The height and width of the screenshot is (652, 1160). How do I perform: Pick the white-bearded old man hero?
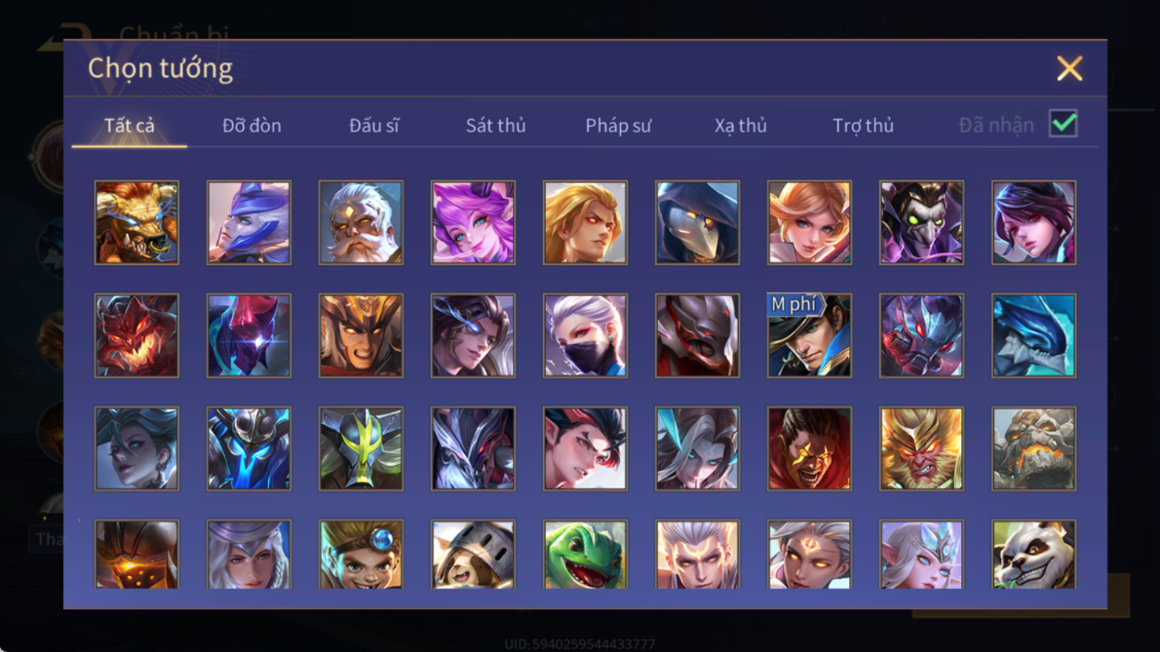(x=361, y=222)
